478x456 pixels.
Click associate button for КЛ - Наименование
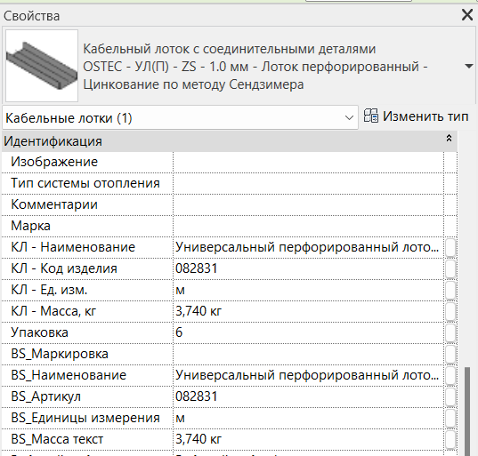coord(450,248)
